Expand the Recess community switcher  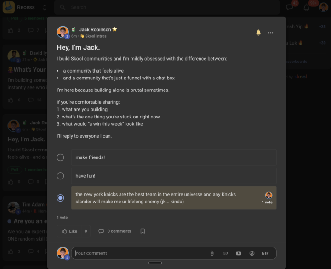pos(44,7)
